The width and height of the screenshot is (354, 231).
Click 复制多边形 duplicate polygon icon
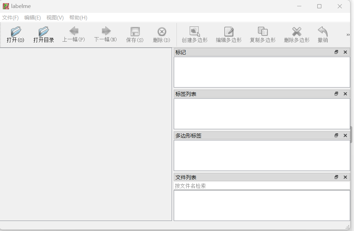pyautogui.click(x=262, y=32)
